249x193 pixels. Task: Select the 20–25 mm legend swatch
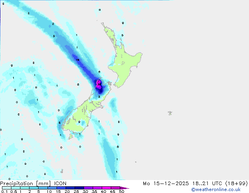click(x=70, y=188)
